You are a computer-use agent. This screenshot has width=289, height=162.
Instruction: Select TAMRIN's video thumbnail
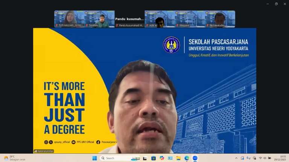[99, 19]
